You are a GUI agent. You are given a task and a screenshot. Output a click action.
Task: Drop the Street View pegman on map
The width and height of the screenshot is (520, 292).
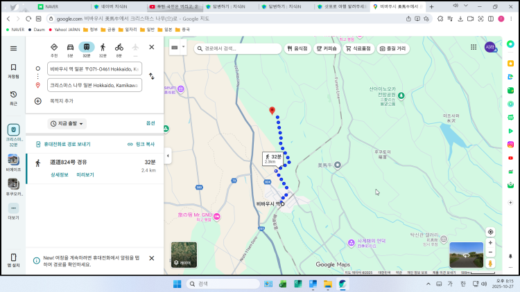click(x=491, y=263)
